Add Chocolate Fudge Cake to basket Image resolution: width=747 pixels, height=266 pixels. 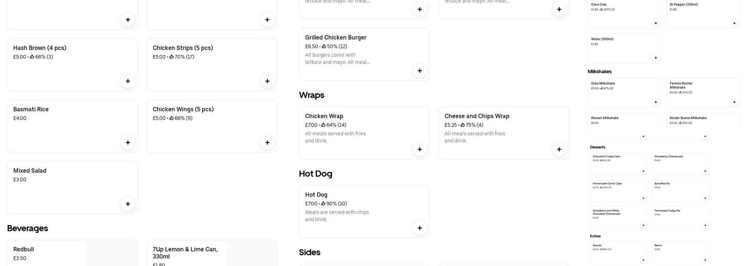(643, 171)
